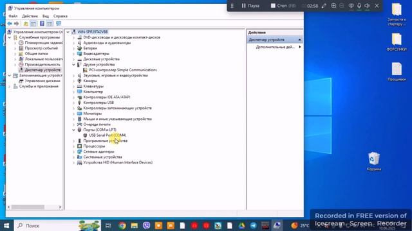Expand the Процессоры category
The width and height of the screenshot is (412, 231).
(74, 146)
